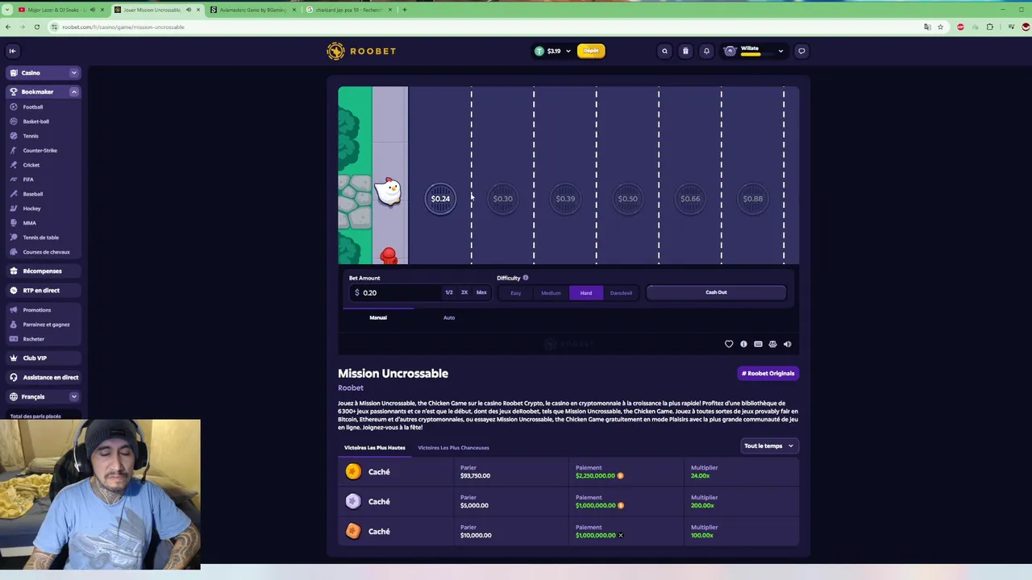Mute game sound with speaker icon
The width and height of the screenshot is (1032, 580).
(787, 344)
